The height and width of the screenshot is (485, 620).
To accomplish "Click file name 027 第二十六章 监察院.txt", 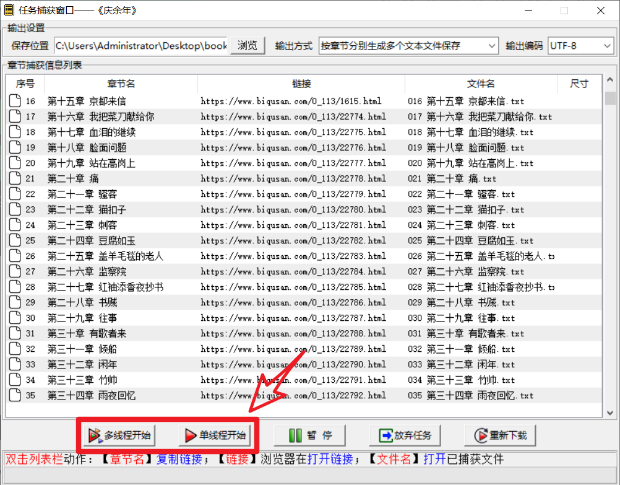I will 466,271.
